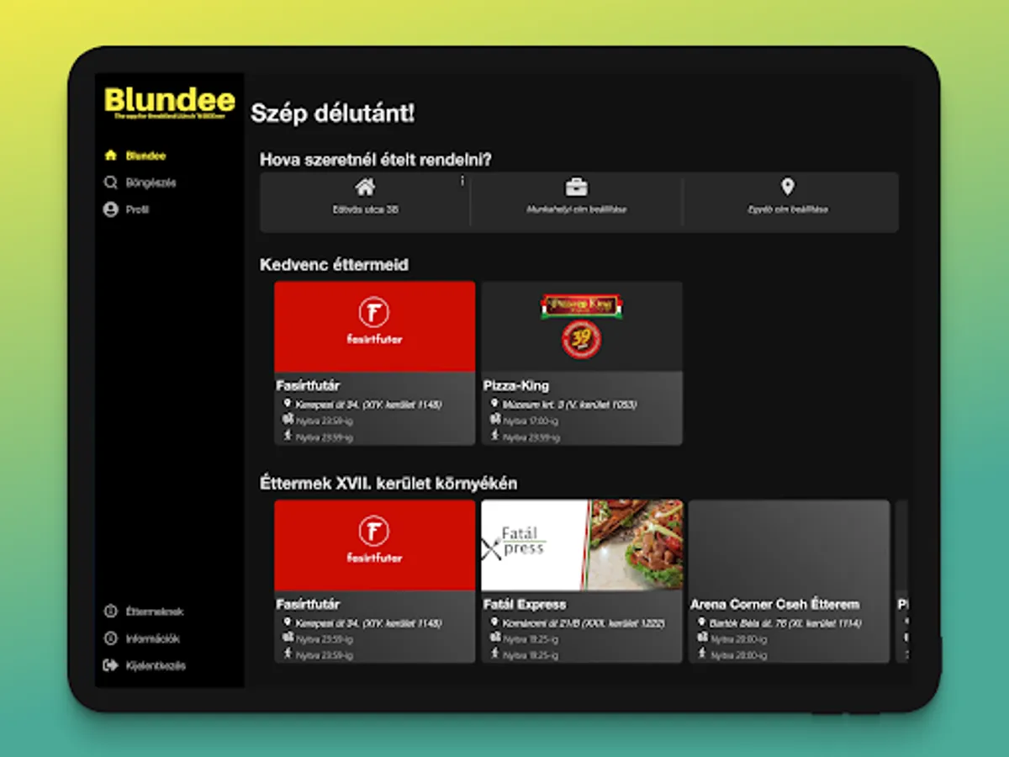Click the briefcase work address icon
Image resolution: width=1009 pixels, height=757 pixels.
click(576, 187)
